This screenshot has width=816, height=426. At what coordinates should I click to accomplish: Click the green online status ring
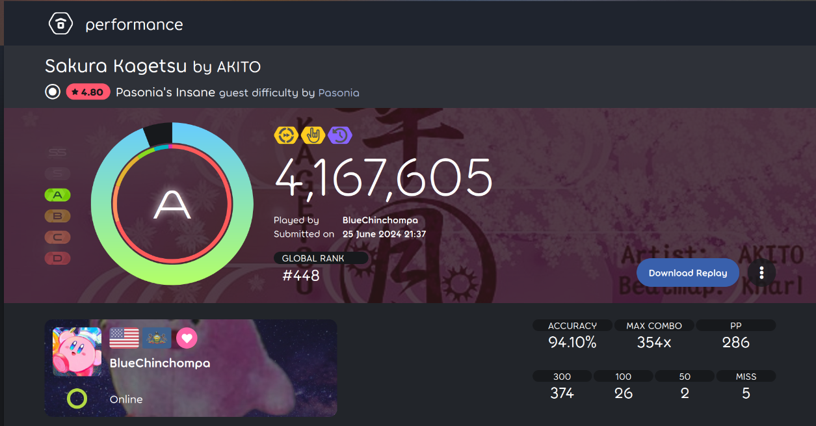[x=77, y=399]
